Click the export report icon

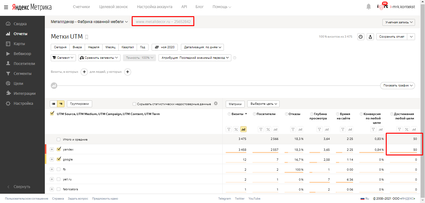tap(370, 37)
